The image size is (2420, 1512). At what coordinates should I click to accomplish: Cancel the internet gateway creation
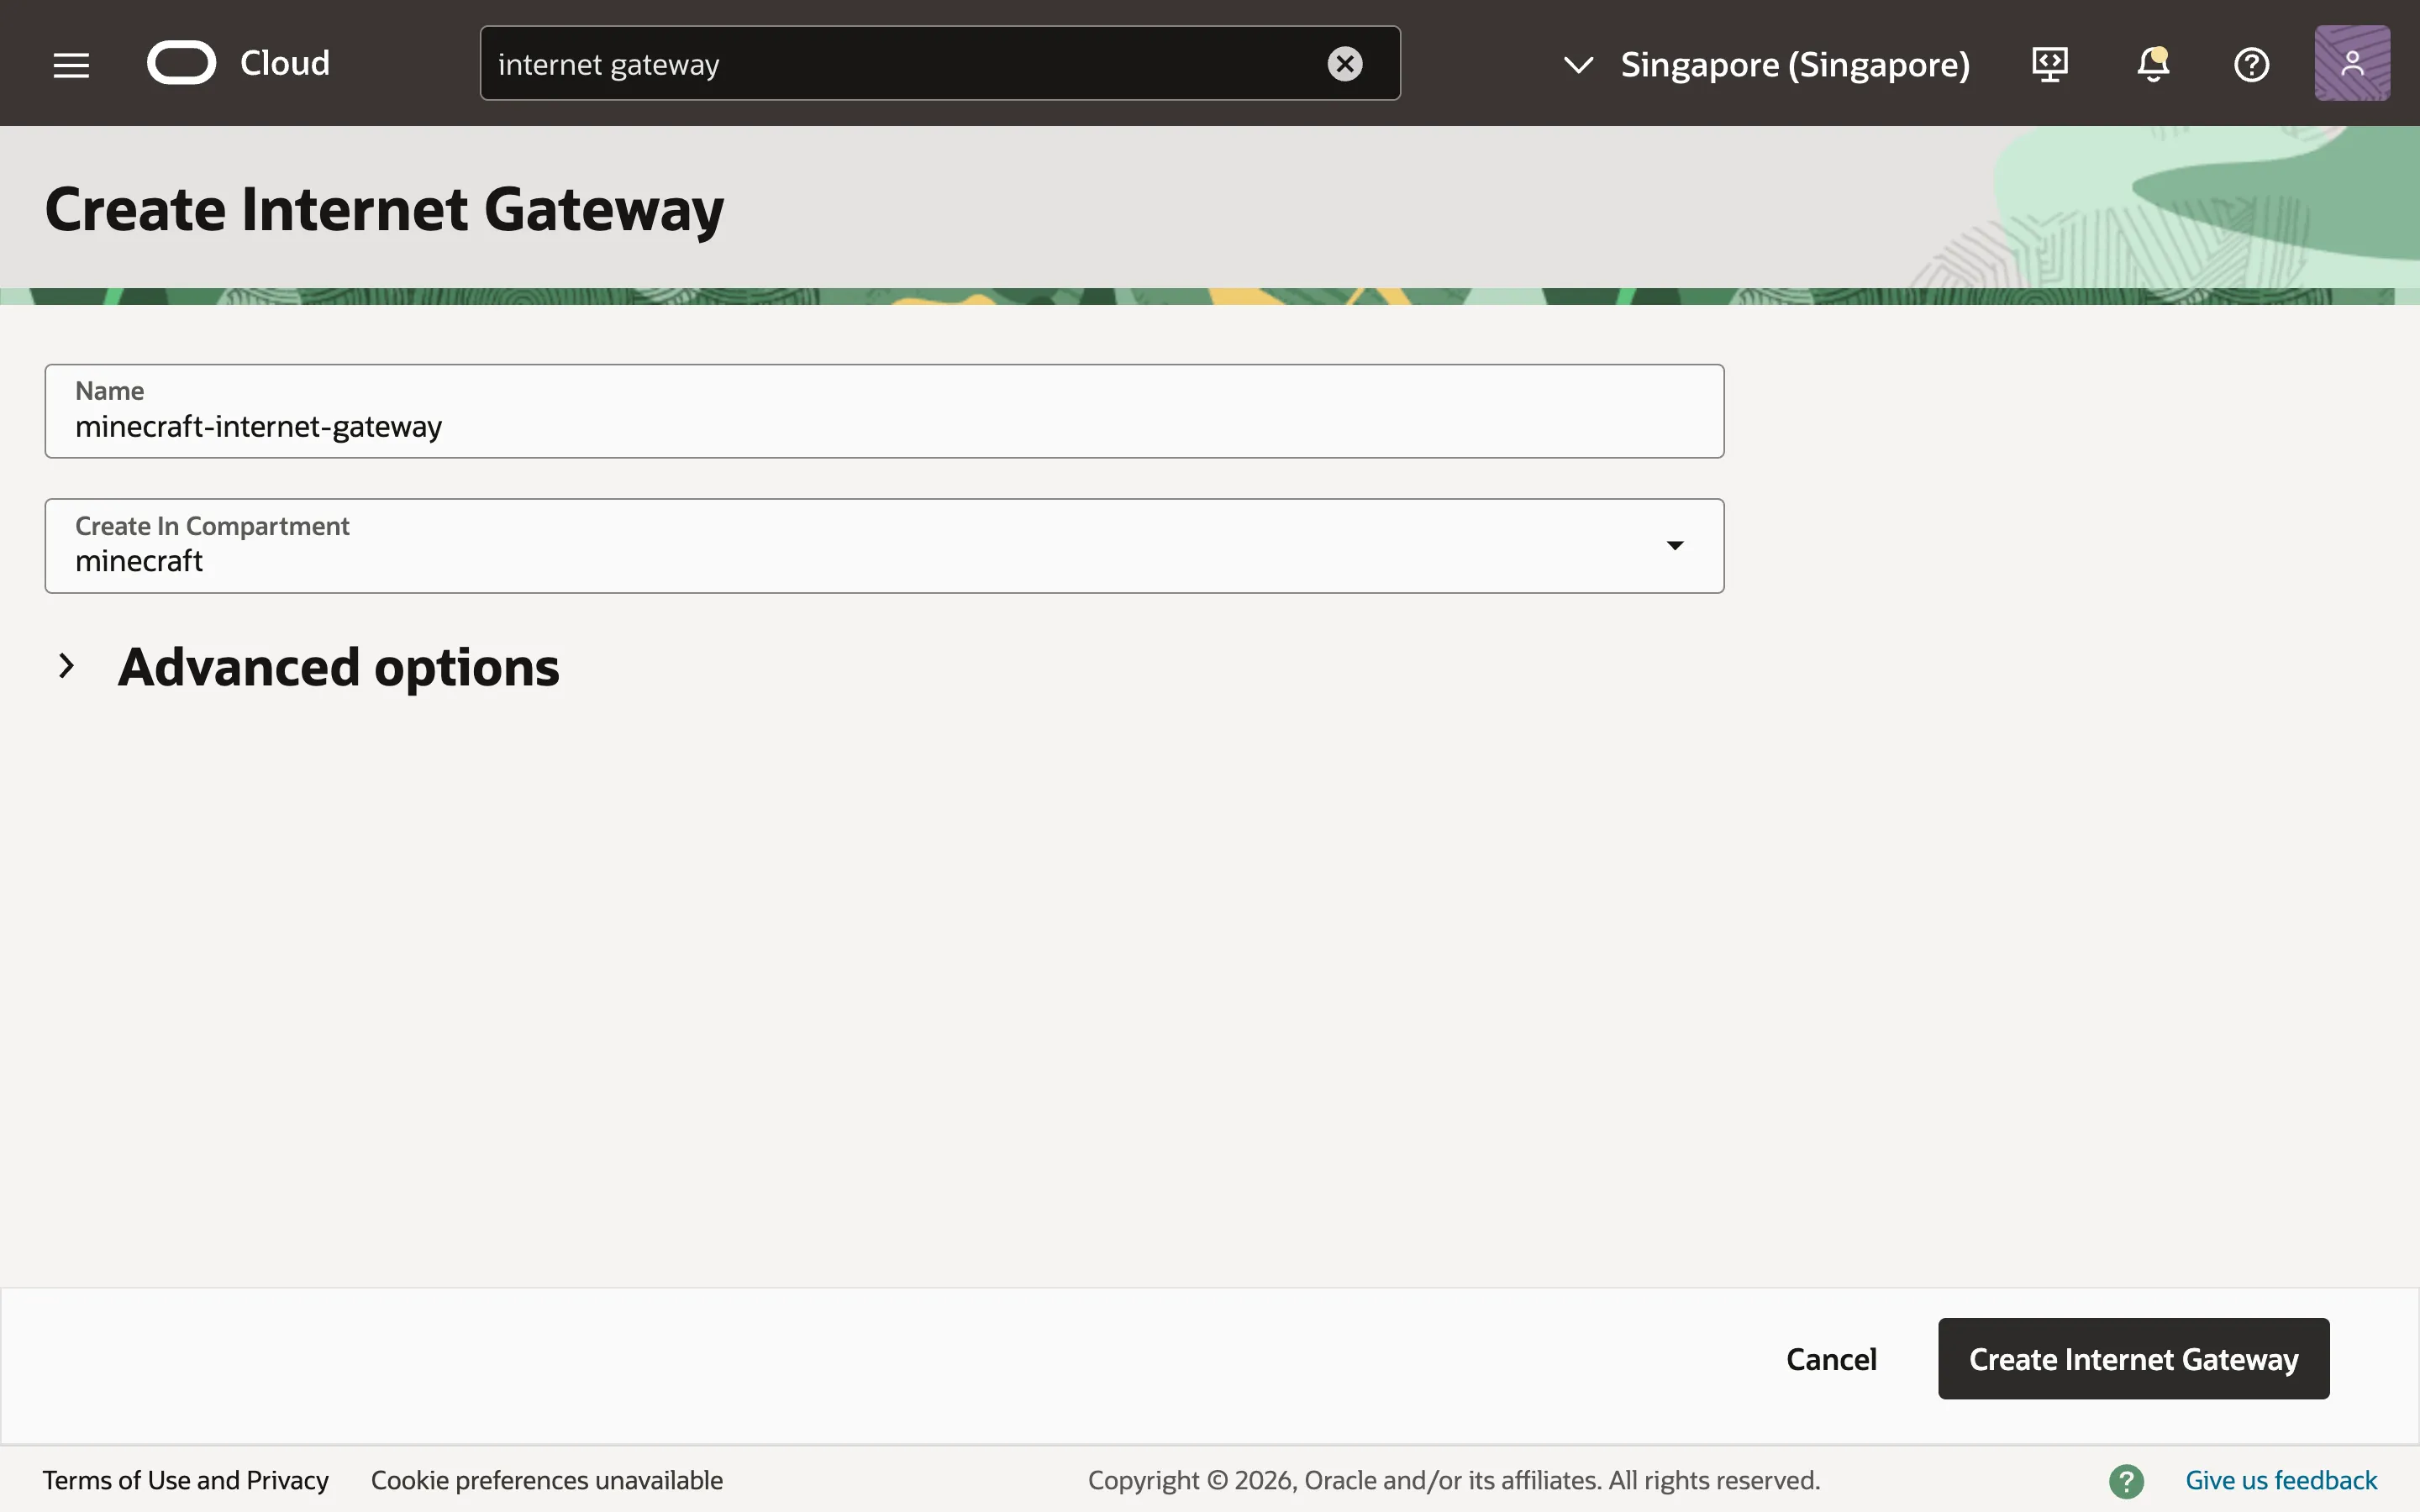1830,1358
